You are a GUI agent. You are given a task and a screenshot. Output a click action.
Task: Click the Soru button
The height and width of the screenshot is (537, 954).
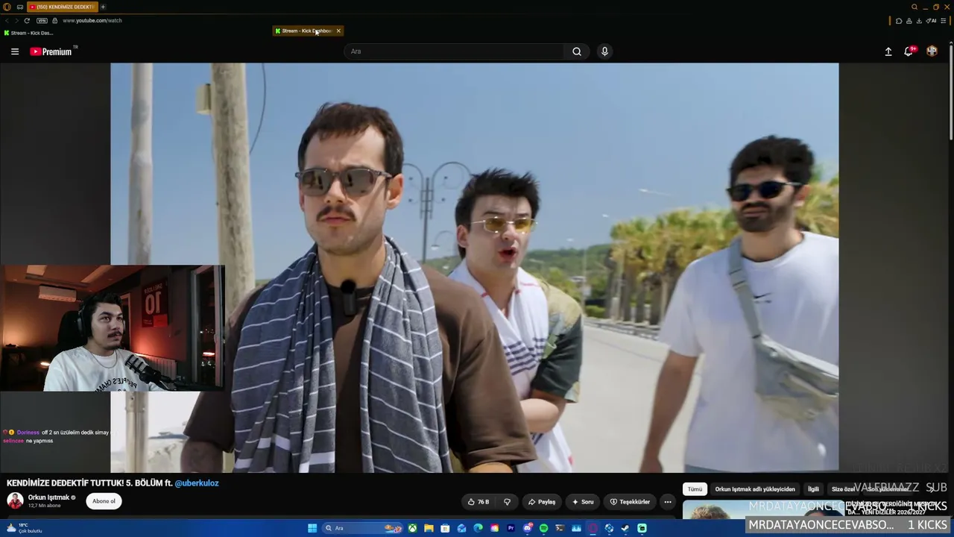click(583, 502)
